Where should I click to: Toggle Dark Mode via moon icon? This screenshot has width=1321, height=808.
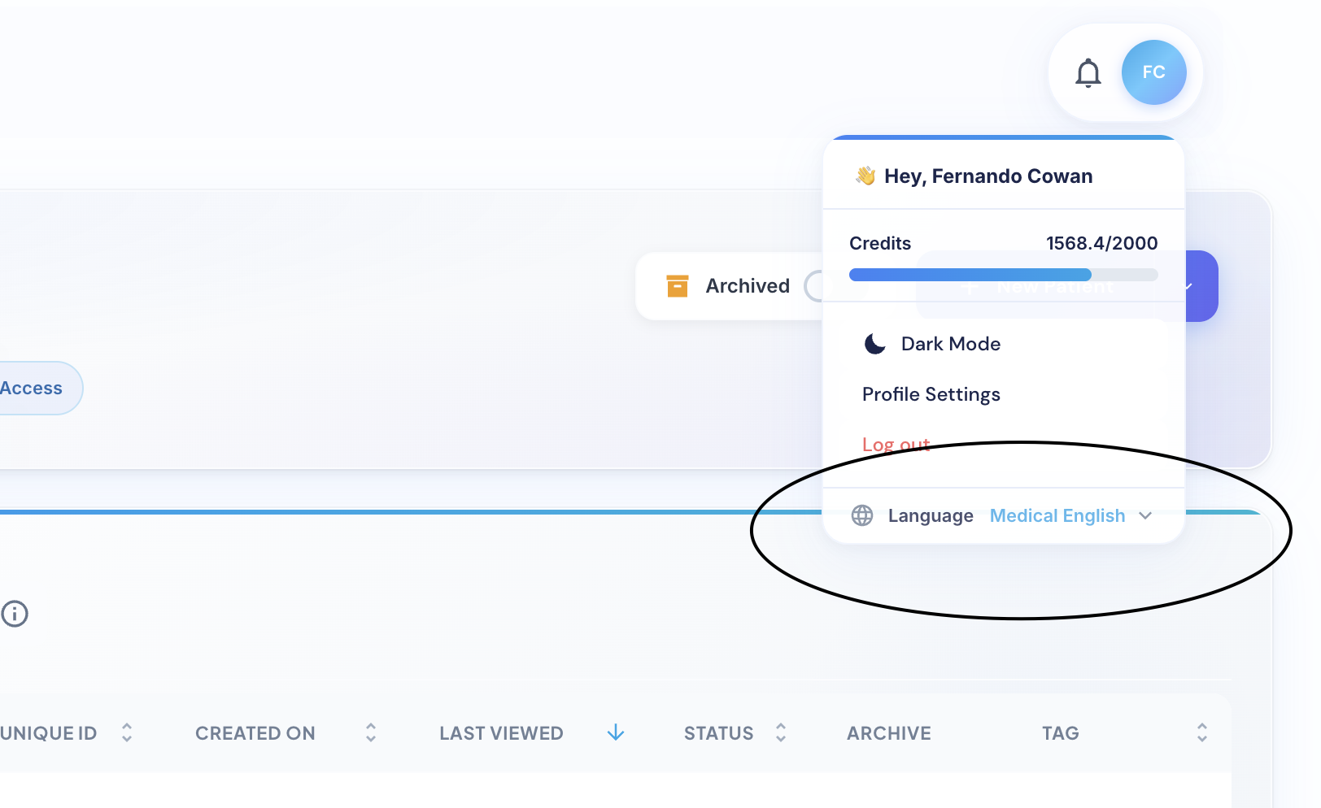pos(874,344)
